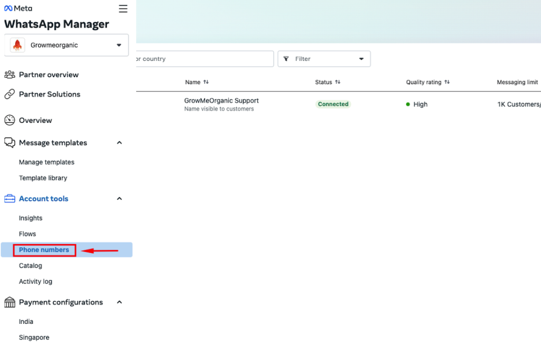Click the Meta logo
Viewport: 541px width, 346px height.
(x=18, y=8)
